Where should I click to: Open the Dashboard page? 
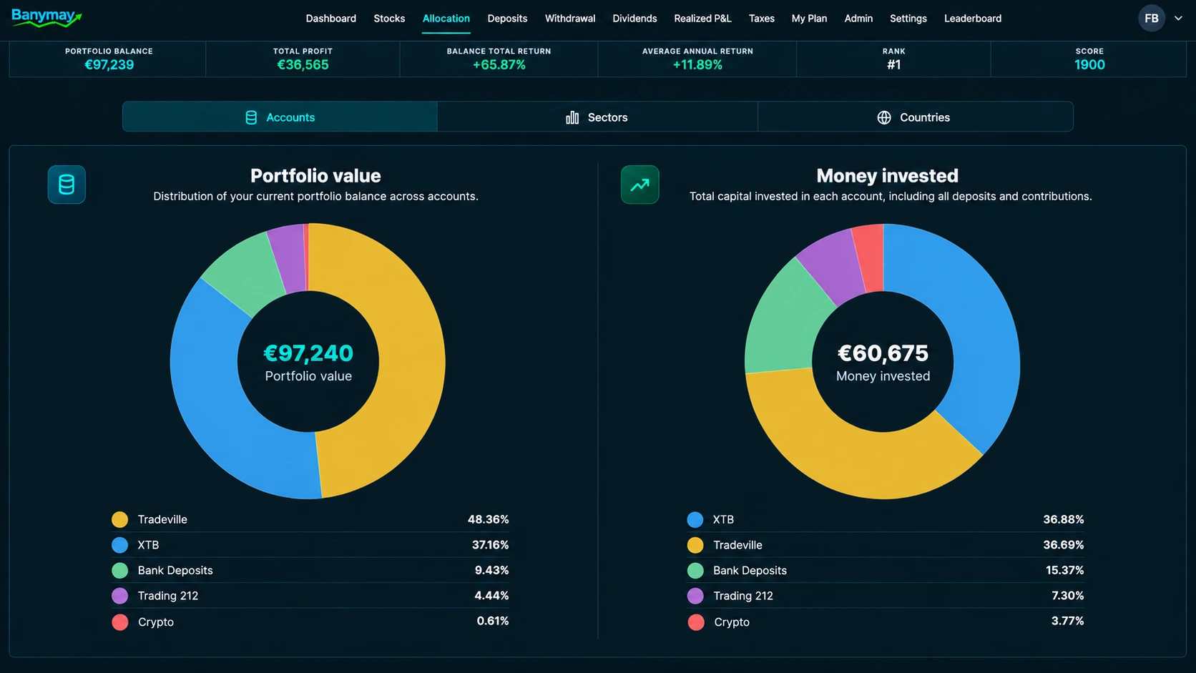coord(331,19)
